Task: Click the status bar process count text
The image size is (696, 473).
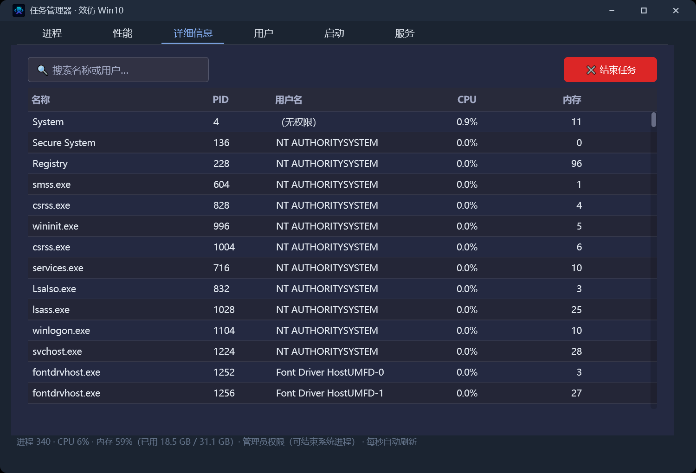Action: [x=33, y=441]
